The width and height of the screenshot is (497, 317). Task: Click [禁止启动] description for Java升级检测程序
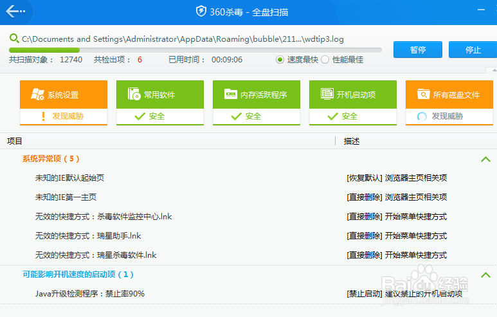click(x=404, y=294)
